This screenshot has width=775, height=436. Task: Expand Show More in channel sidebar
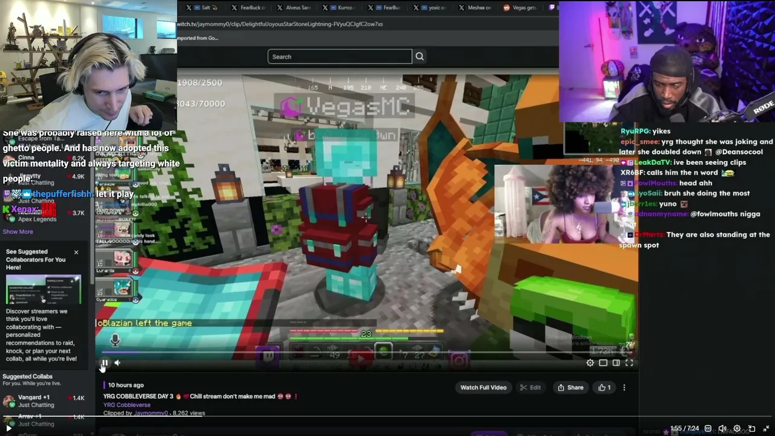(x=18, y=231)
